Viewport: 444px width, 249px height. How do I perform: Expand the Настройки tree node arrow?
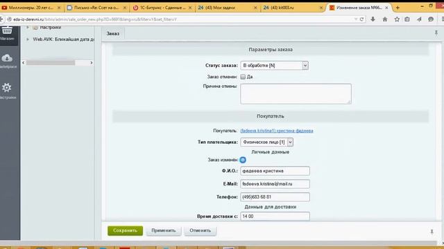(28, 28)
